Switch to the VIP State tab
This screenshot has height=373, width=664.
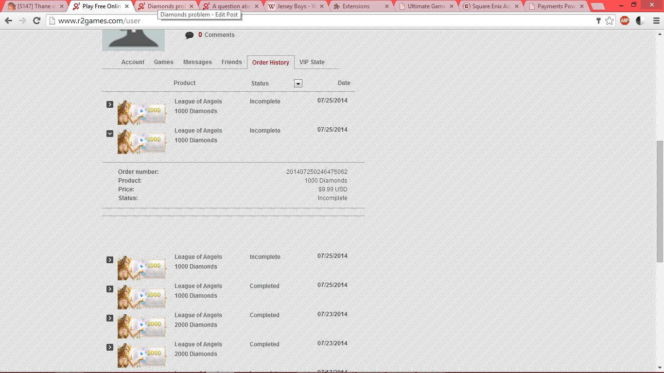click(x=312, y=62)
